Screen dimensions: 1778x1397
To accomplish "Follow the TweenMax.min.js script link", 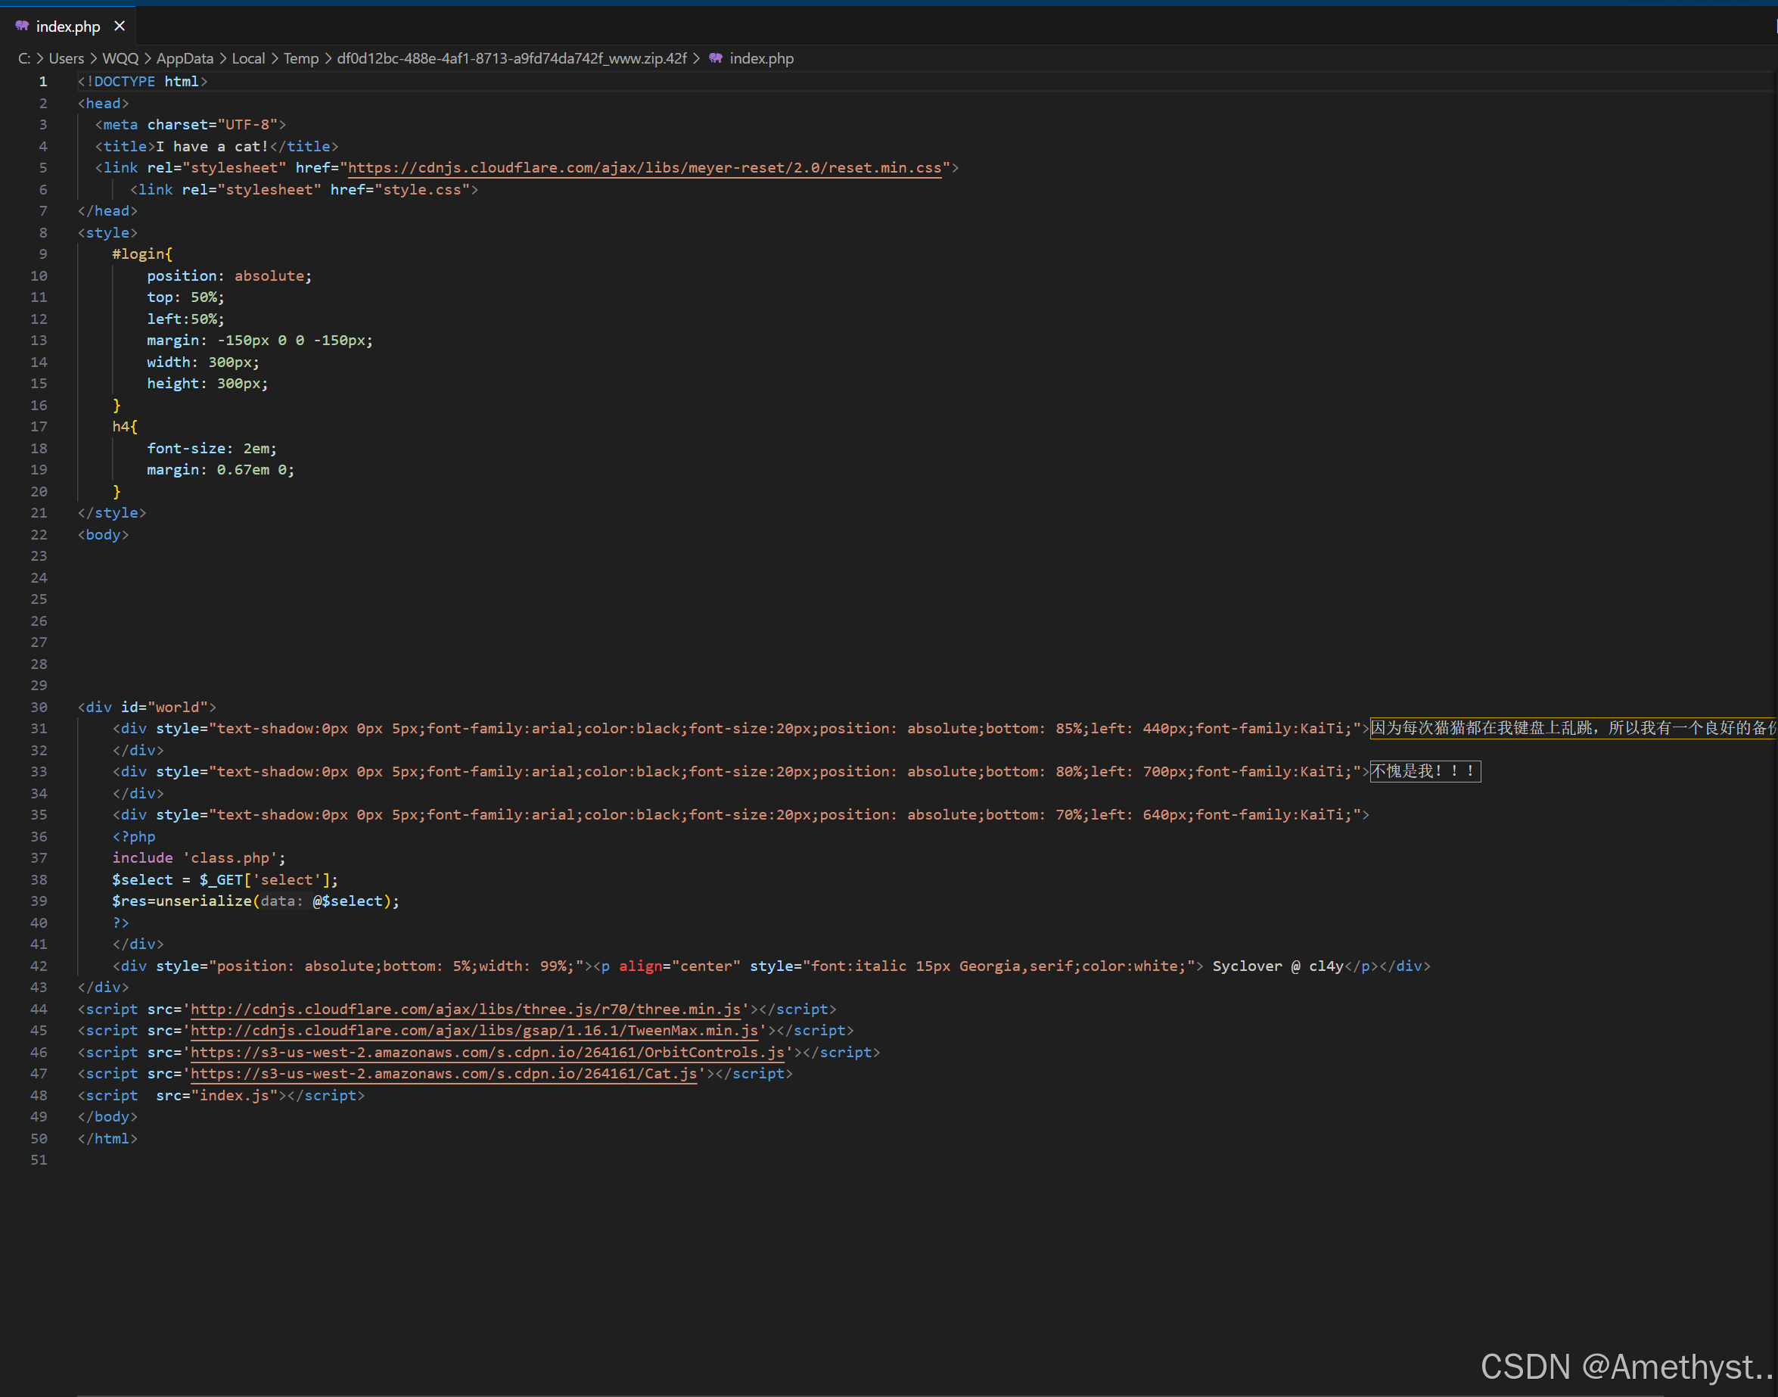I will coord(474,1031).
